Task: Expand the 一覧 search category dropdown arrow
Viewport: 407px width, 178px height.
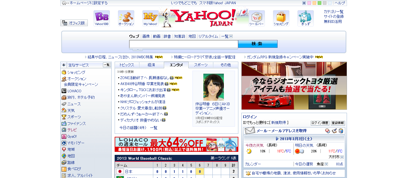Action: click(x=231, y=36)
